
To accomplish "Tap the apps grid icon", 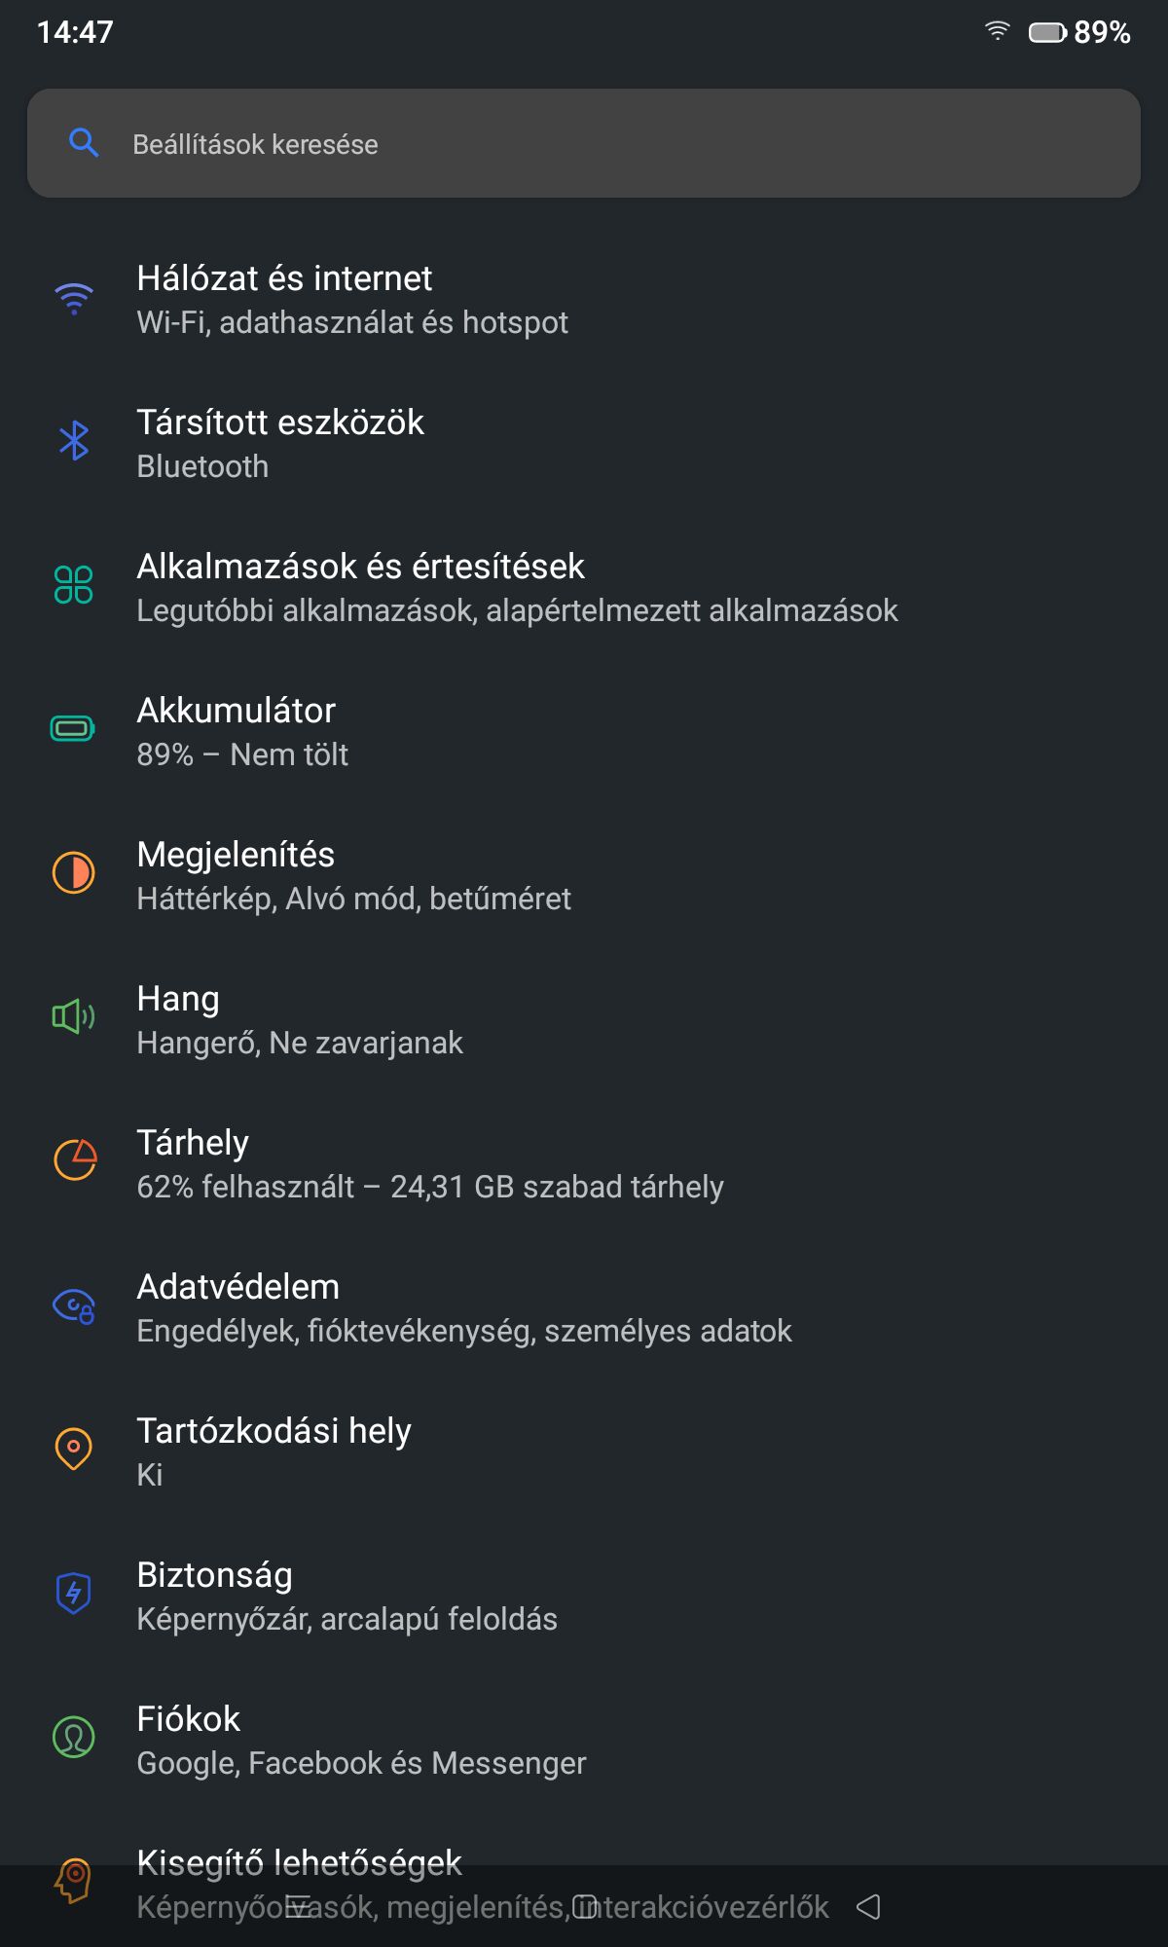I will [x=74, y=585].
